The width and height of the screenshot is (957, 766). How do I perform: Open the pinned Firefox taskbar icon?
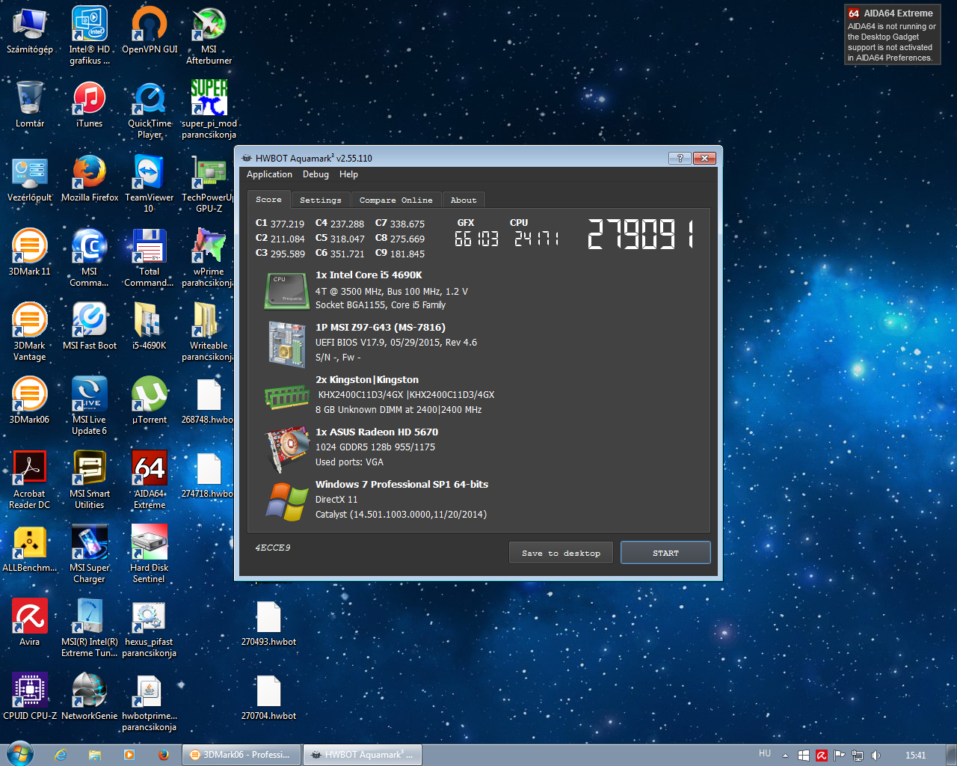(x=164, y=755)
